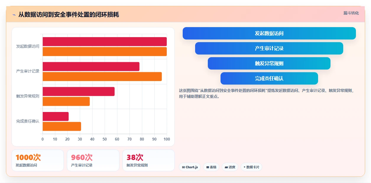Click the Chart.js tag chip
371x183 pixels.
(190, 167)
